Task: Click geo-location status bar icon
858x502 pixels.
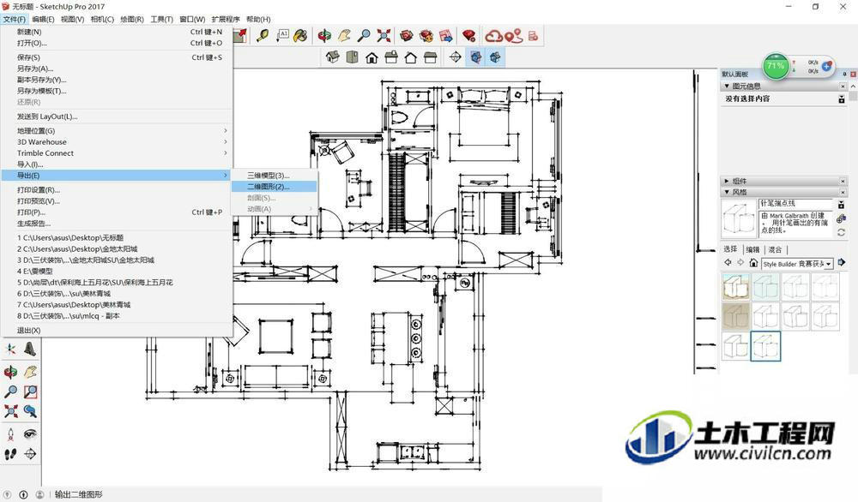Action: (x=7, y=494)
